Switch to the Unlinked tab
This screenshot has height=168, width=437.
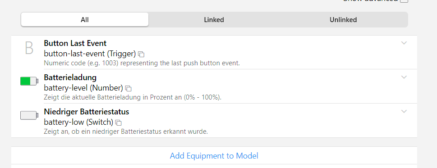[343, 20]
